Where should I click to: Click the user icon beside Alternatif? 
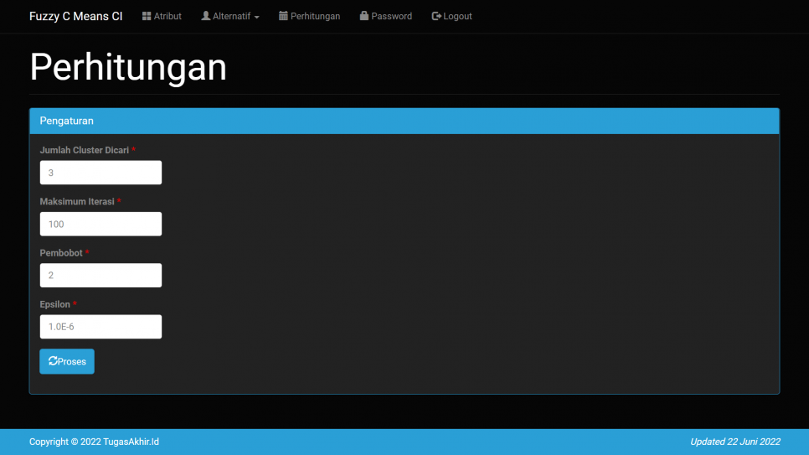click(x=205, y=16)
